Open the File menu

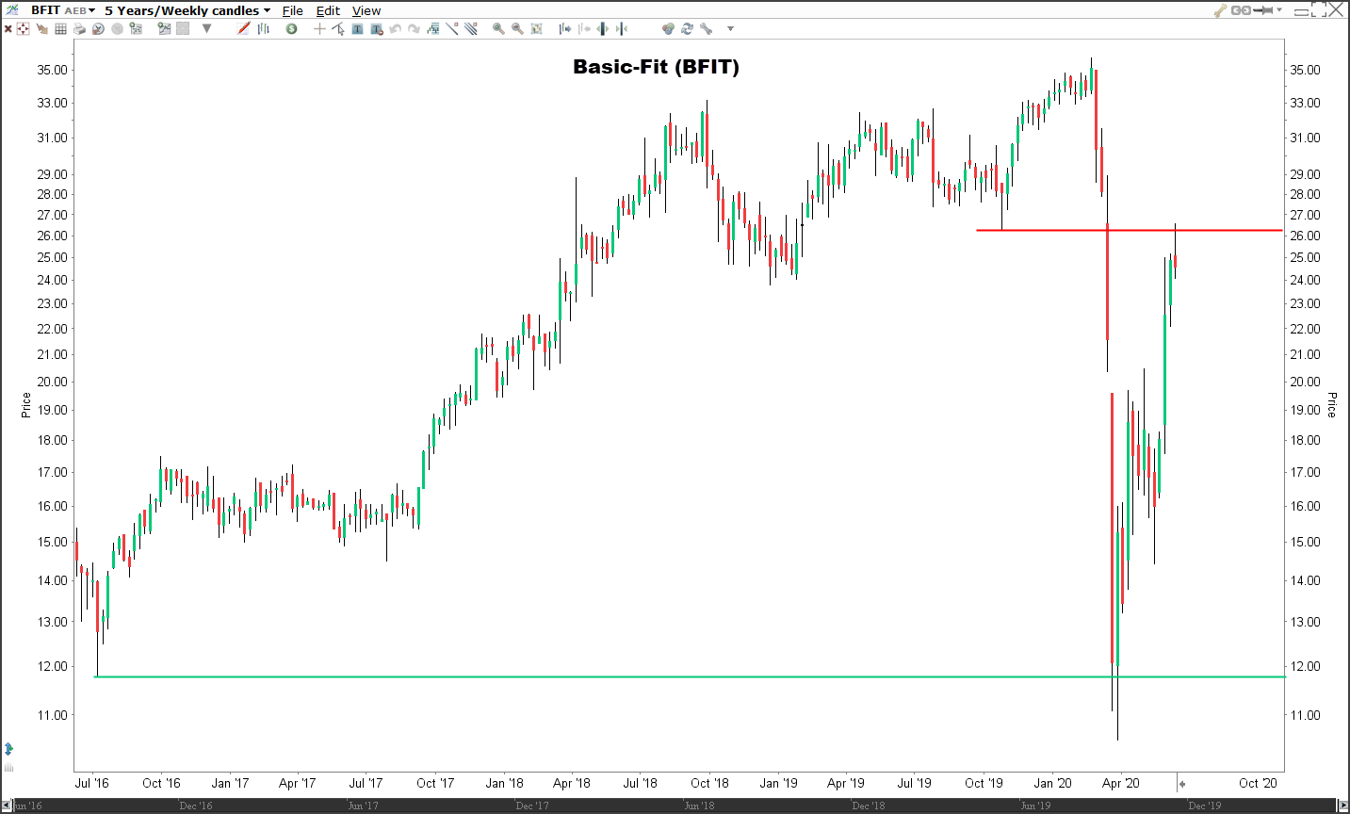[293, 10]
